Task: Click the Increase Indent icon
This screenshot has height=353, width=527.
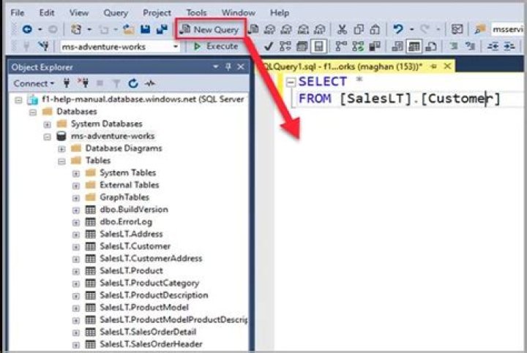Action: [509, 46]
